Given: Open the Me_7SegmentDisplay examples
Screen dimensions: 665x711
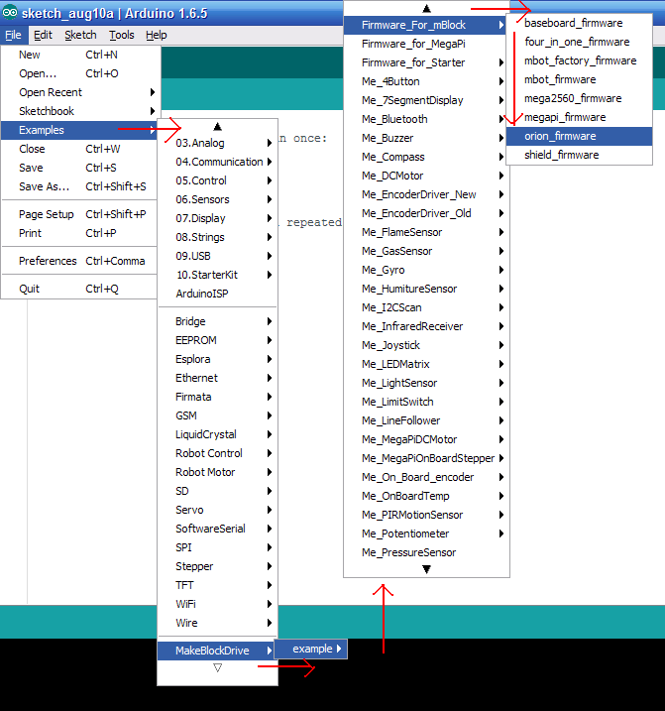Looking at the screenshot, I should (x=426, y=101).
